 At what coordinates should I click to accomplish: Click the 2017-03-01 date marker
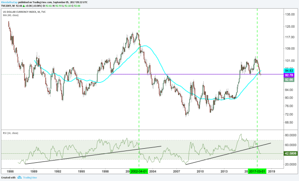click(x=257, y=171)
